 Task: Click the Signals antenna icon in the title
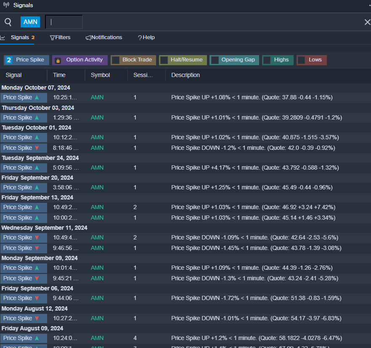[x=6, y=5]
